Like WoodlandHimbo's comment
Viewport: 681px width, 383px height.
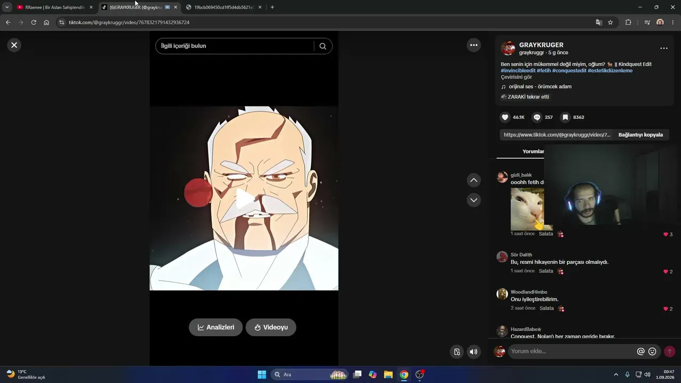[666, 309]
